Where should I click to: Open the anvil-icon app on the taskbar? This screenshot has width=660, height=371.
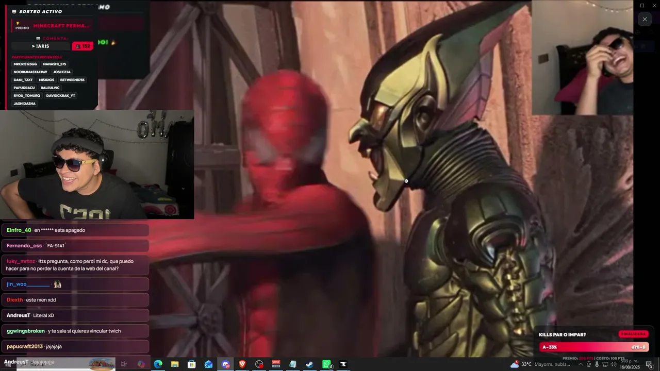coord(343,364)
